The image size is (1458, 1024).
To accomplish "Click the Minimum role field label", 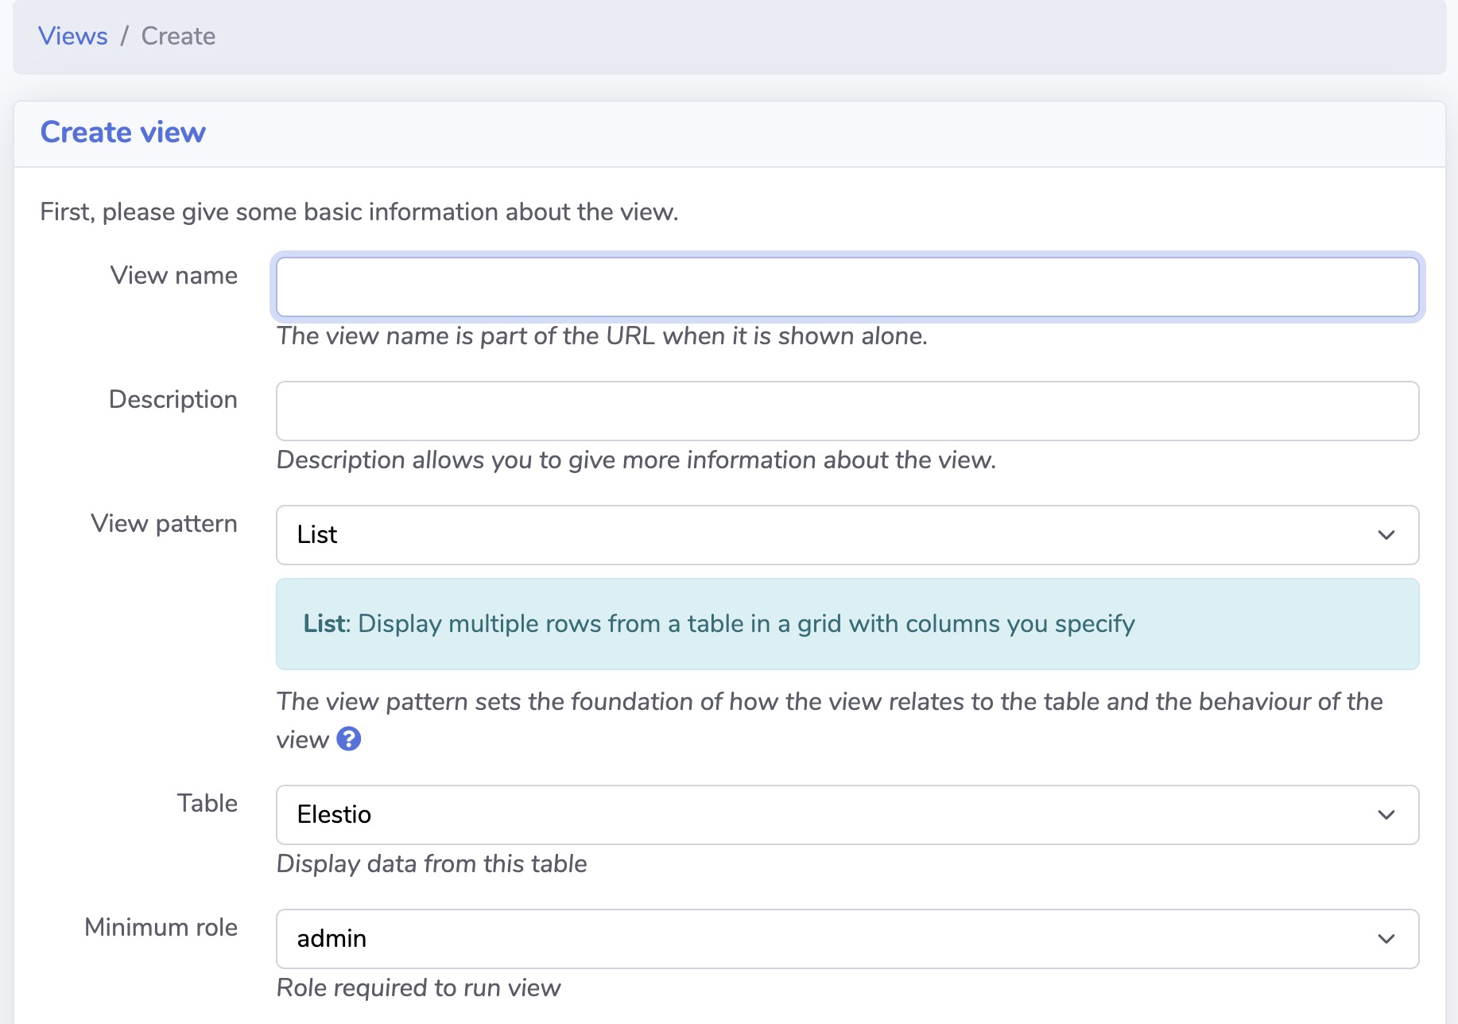I will (x=161, y=927).
